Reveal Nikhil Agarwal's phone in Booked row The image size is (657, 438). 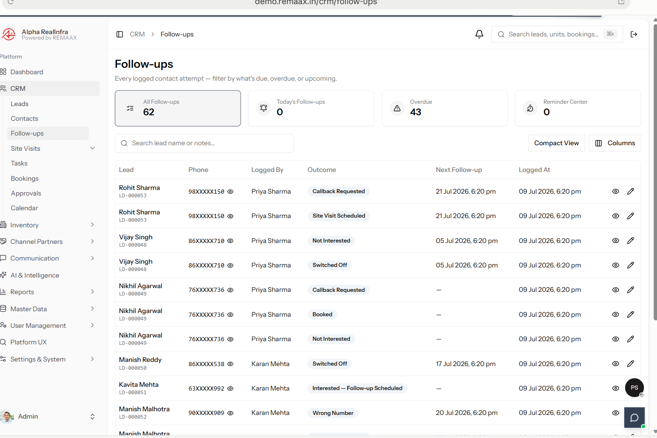click(x=231, y=314)
